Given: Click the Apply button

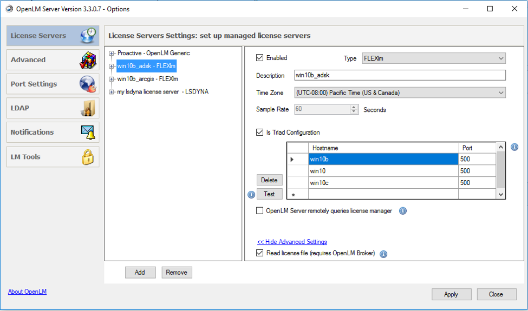Looking at the screenshot, I should 451,294.
